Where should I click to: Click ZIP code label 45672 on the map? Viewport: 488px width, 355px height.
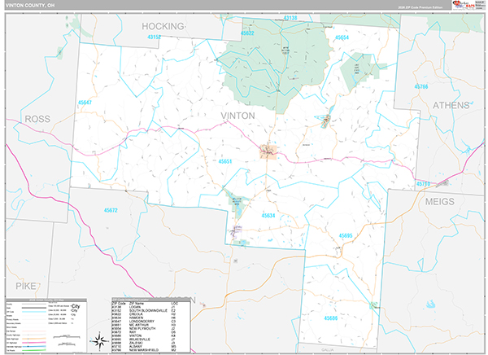[x=111, y=210]
